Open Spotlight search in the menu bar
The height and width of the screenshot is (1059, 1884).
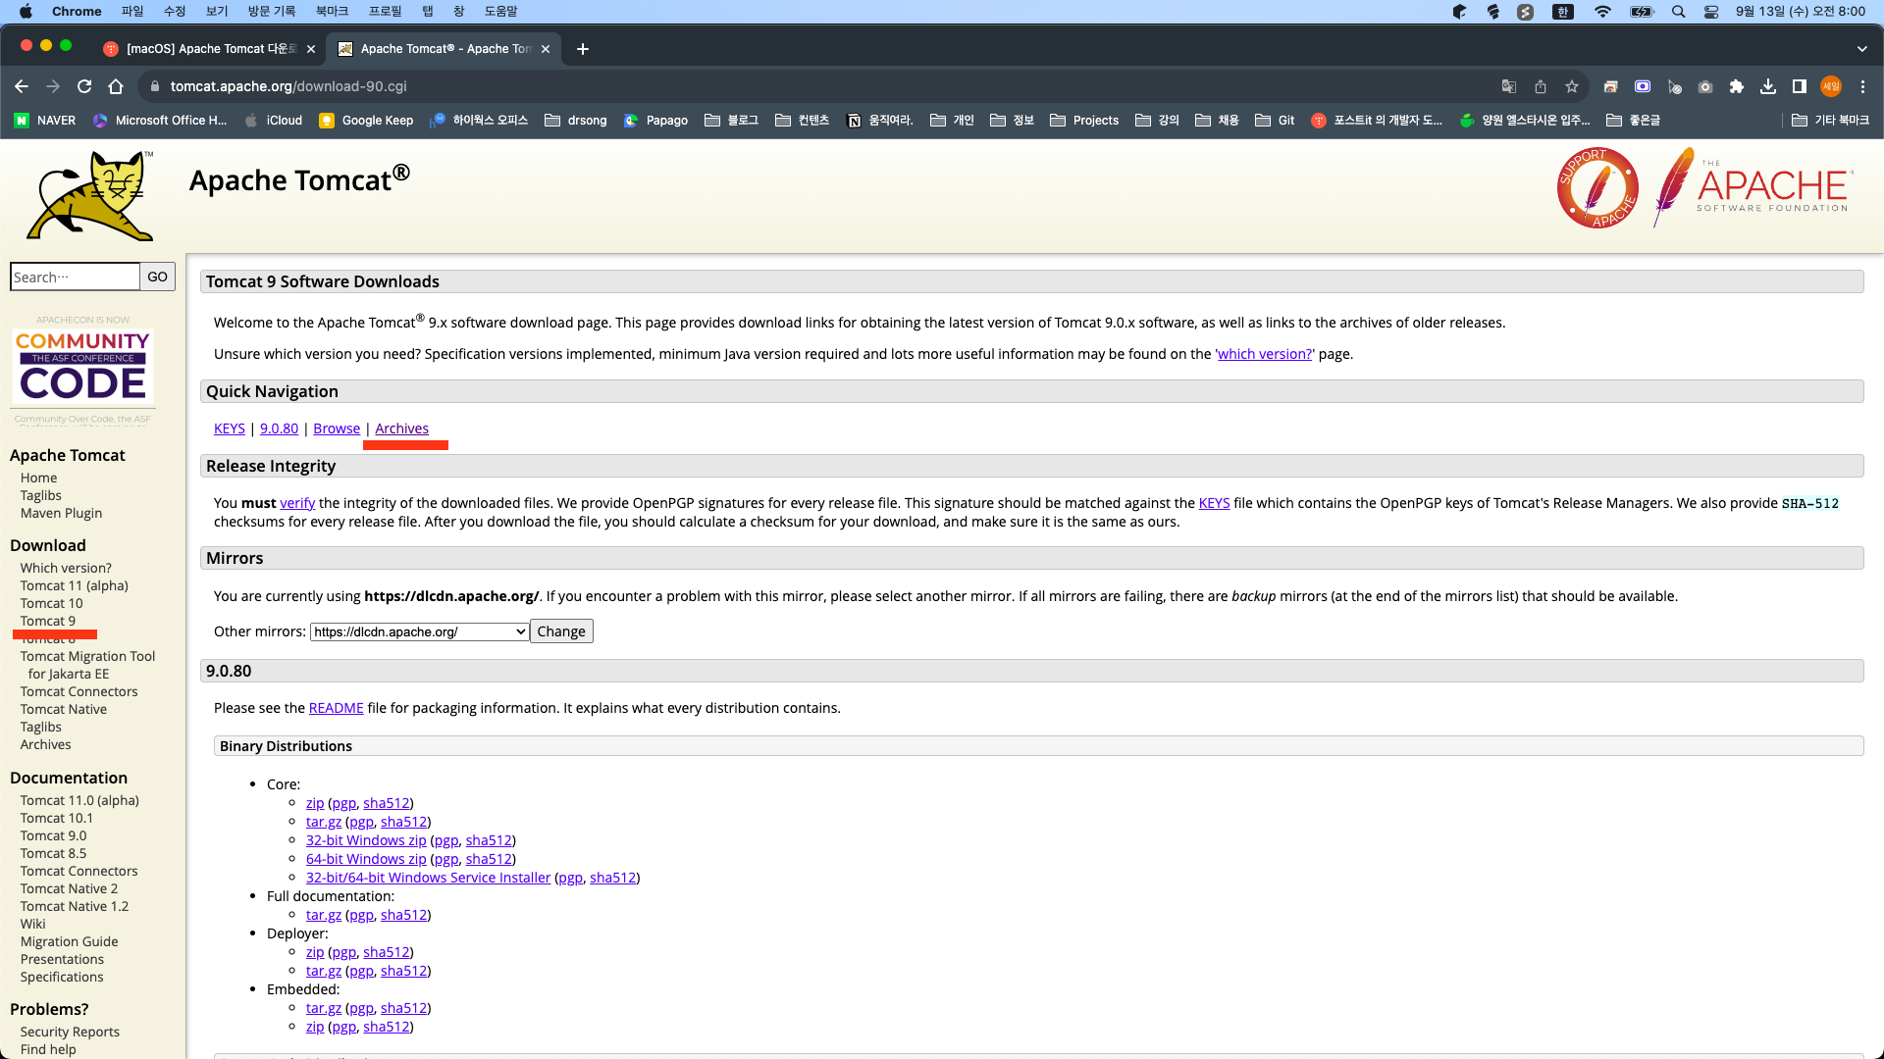click(1679, 12)
